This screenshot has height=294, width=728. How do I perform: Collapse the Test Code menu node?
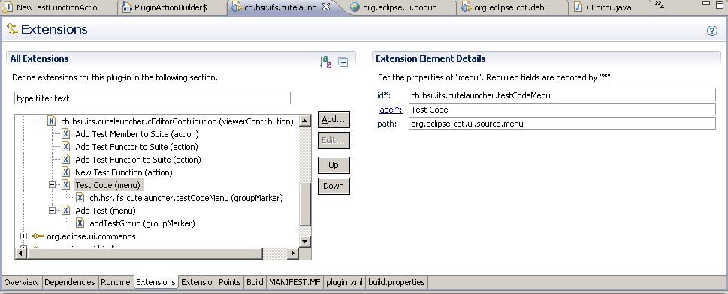point(53,185)
